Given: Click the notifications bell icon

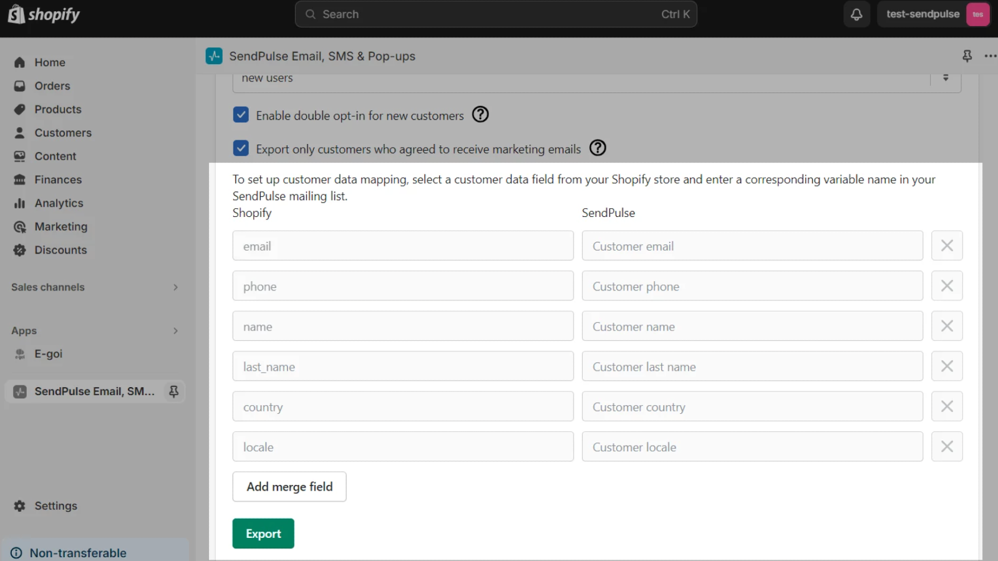Looking at the screenshot, I should point(856,14).
